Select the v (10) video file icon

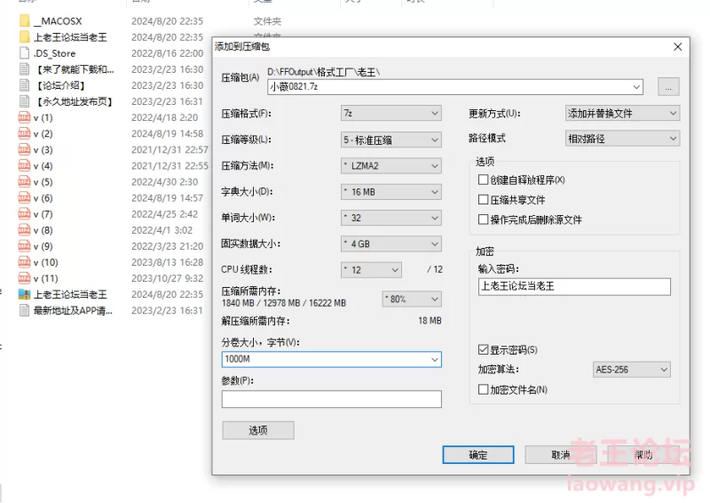point(25,262)
